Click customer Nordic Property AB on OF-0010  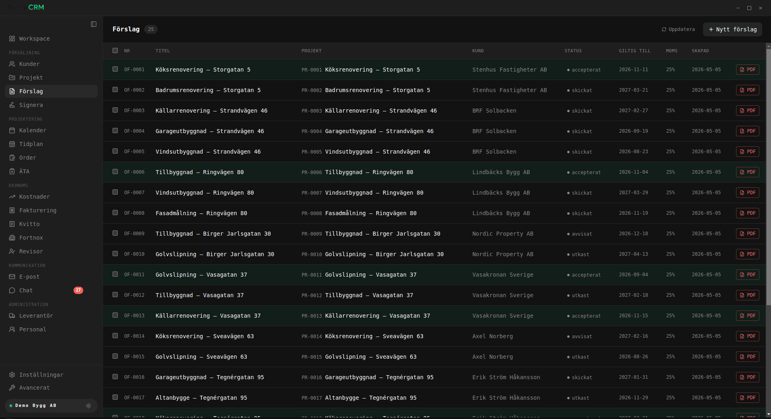502,254
